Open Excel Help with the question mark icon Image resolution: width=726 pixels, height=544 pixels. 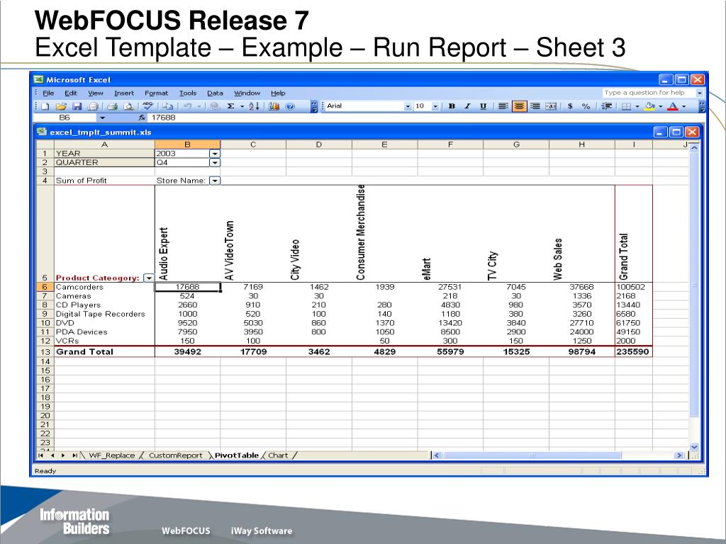290,106
